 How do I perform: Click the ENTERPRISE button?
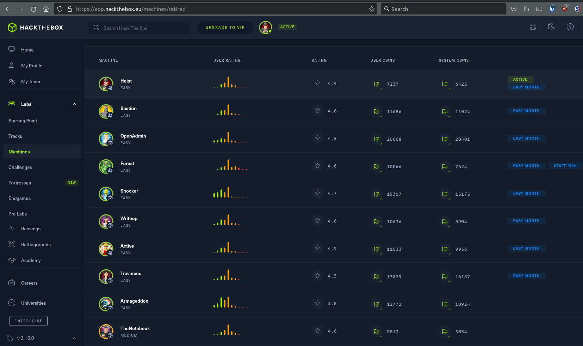click(x=29, y=321)
